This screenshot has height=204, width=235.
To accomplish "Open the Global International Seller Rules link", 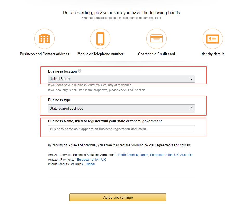I will 90,164.
